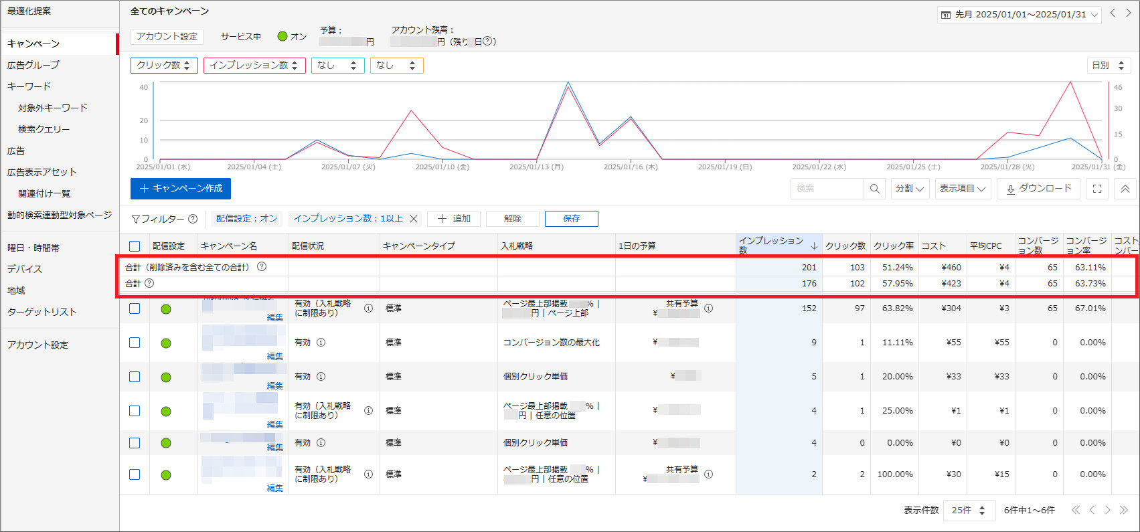Open ターゲットリスト in the sidebar

point(42,312)
